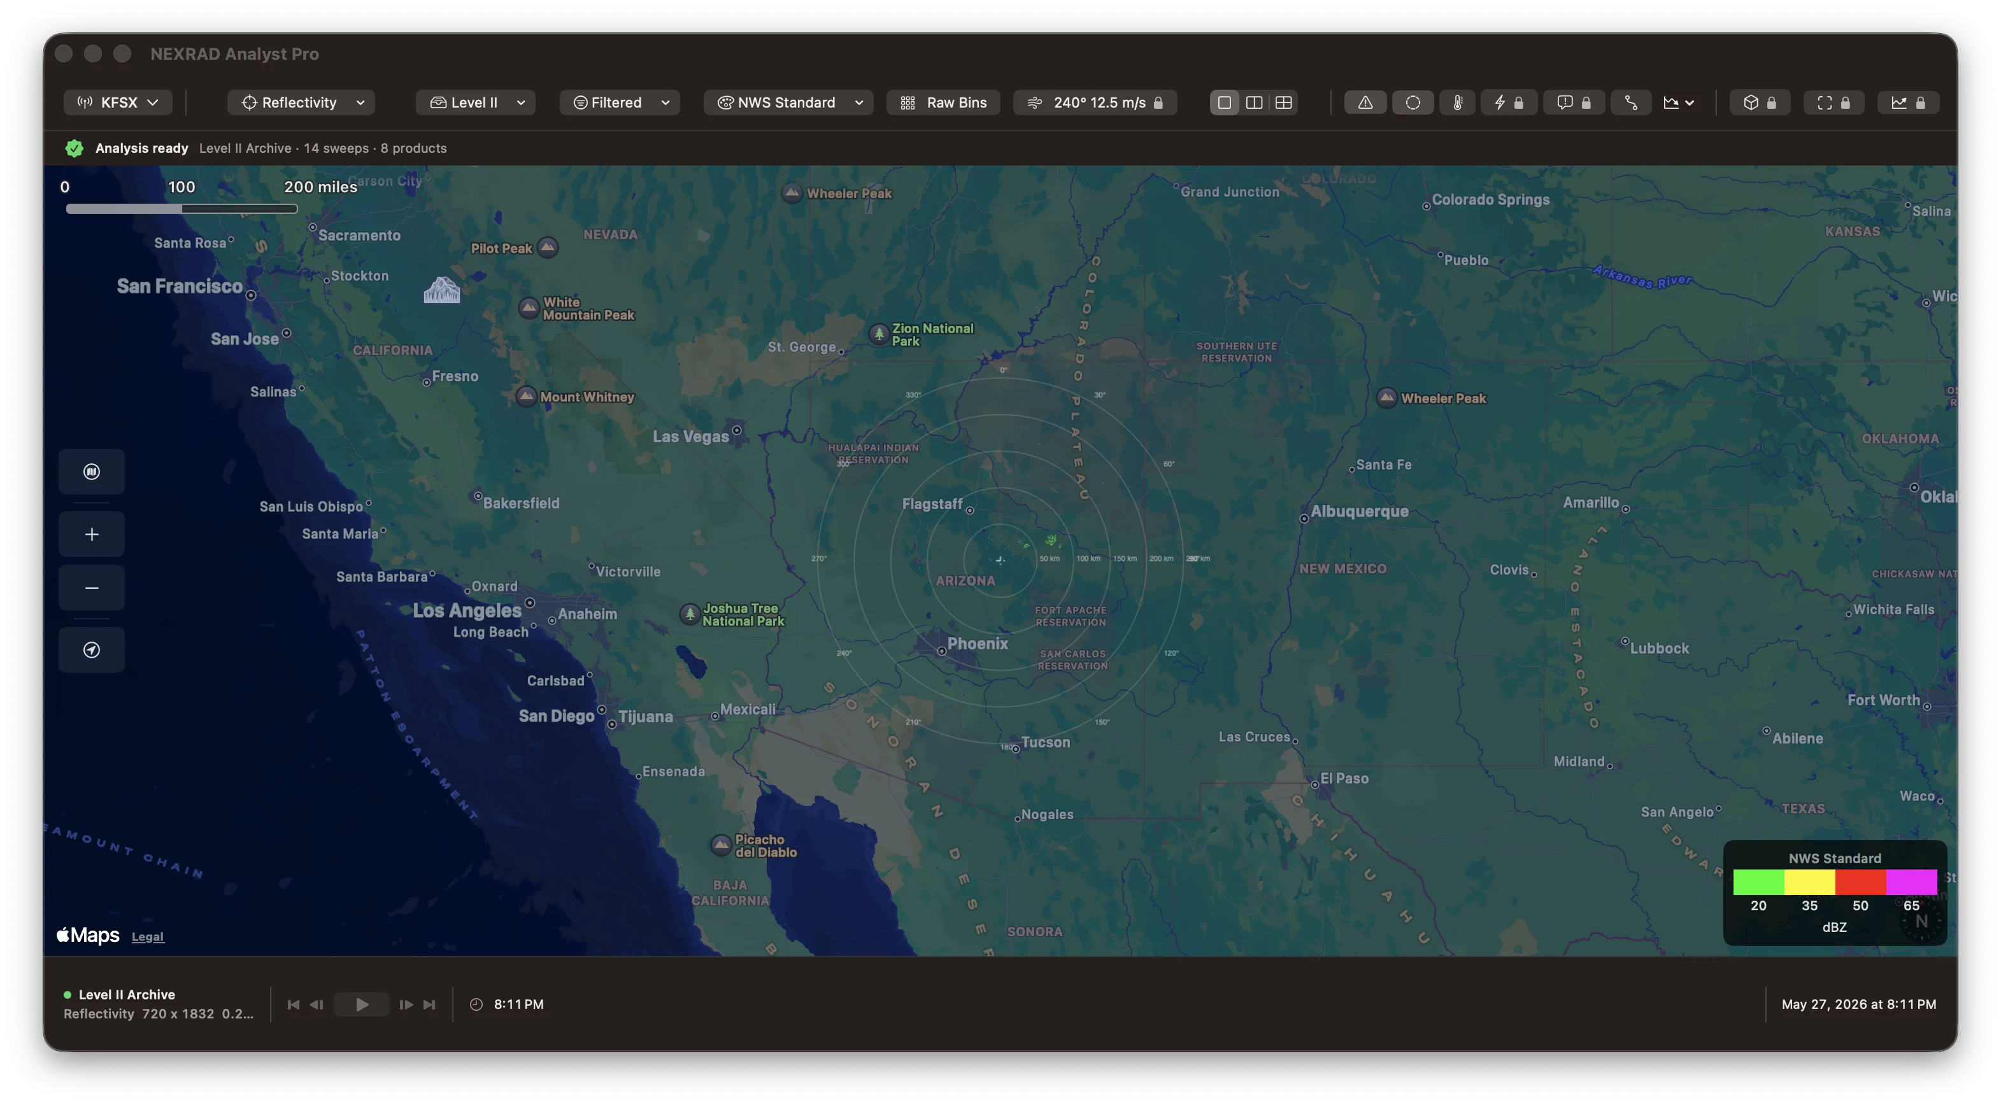Skip to the last frame
Image resolution: width=2001 pixels, height=1105 pixels.
pyautogui.click(x=429, y=1004)
